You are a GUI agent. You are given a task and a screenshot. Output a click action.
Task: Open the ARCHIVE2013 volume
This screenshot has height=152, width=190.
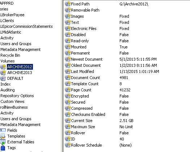[20, 73]
